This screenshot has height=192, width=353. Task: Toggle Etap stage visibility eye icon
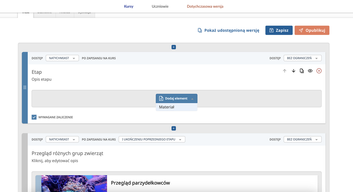click(x=310, y=71)
